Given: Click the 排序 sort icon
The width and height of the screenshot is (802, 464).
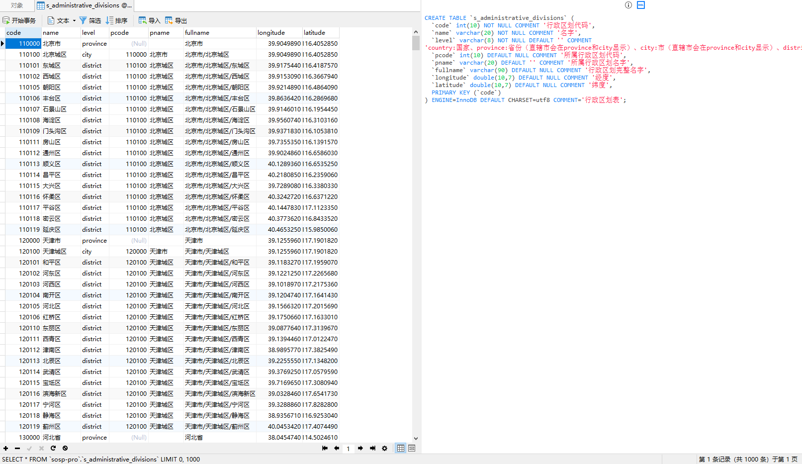Looking at the screenshot, I should tap(109, 20).
